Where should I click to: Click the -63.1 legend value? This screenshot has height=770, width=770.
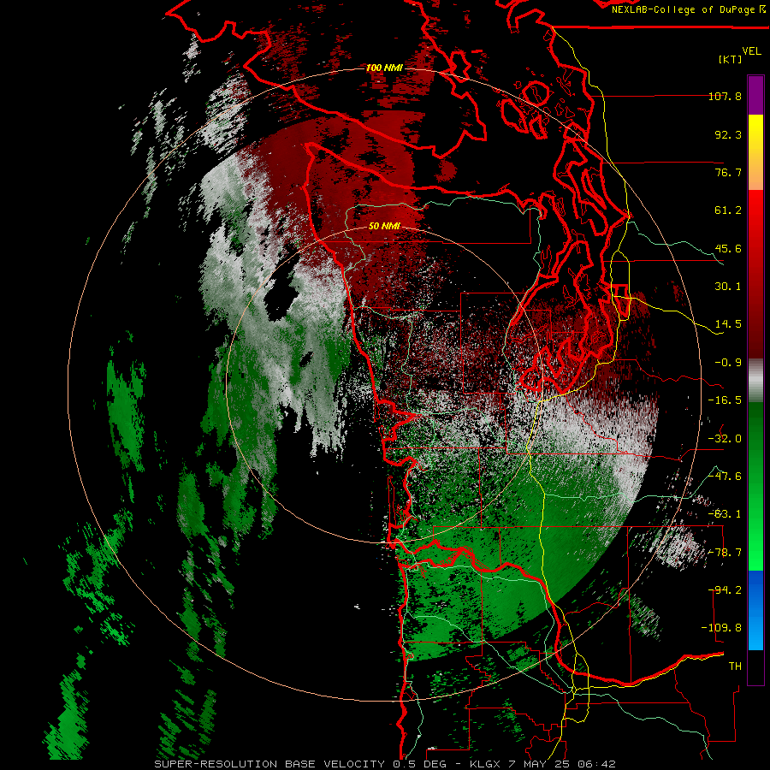(725, 514)
